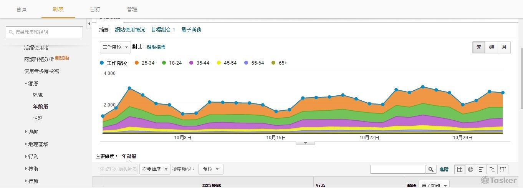Viewport: 523px width, 188px height.
Task: Switch to the pivot table view icon
Action: pos(503,169)
